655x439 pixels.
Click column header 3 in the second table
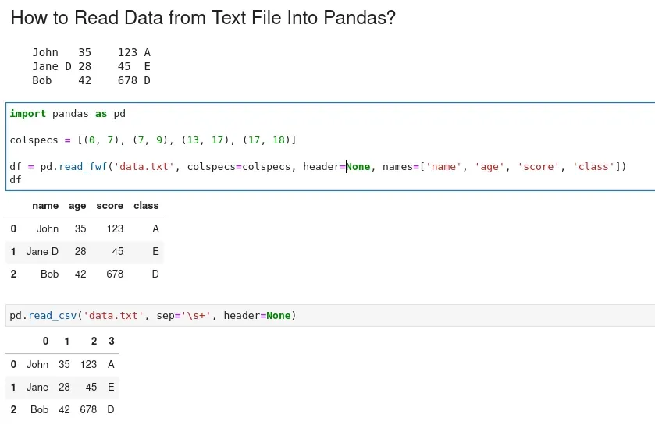tap(112, 341)
